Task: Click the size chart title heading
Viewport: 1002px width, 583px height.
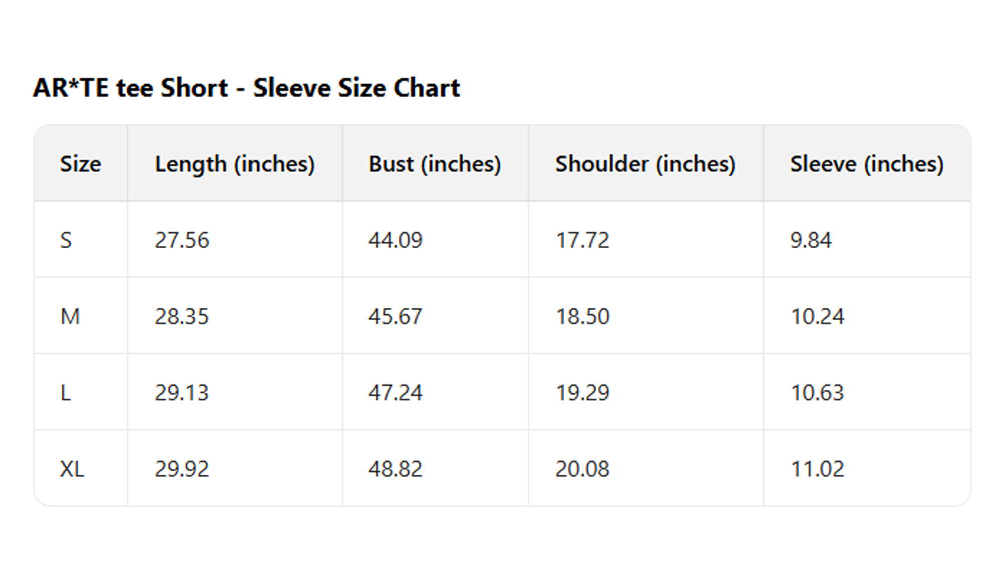Action: 246,88
